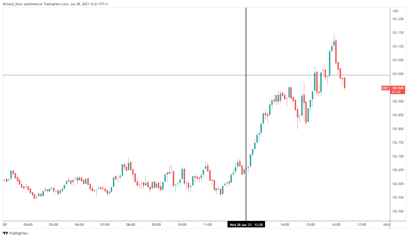Viewport: 409px width, 238px height.
Task: Click the 16:00 time axis label
Action: pos(336,225)
